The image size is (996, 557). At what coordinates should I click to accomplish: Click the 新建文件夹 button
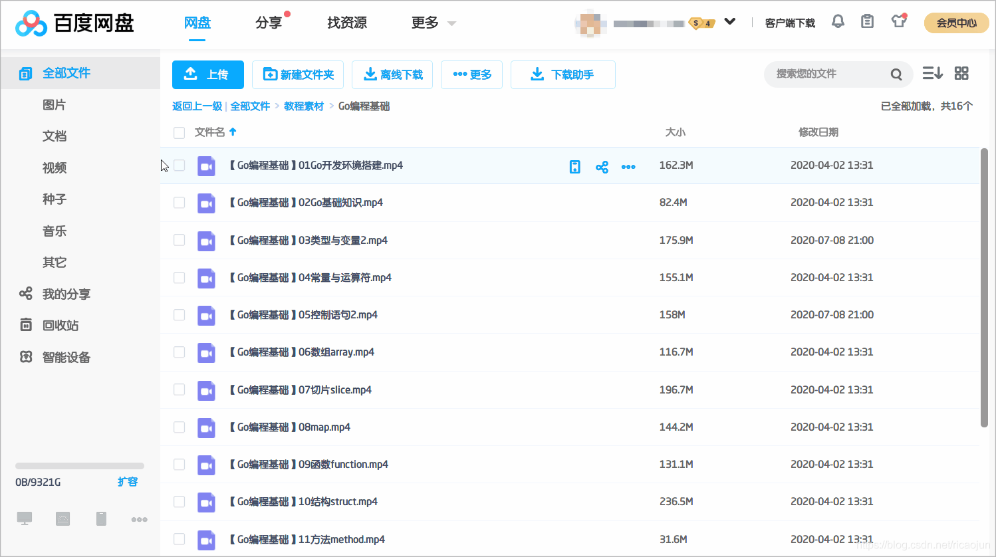tap(298, 74)
